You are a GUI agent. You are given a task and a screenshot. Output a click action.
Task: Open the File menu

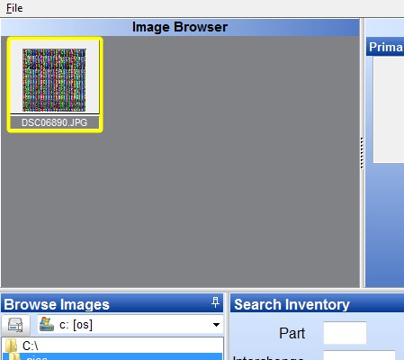tap(14, 8)
